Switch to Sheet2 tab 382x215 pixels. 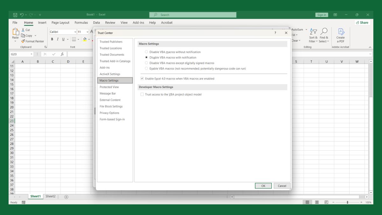point(50,197)
